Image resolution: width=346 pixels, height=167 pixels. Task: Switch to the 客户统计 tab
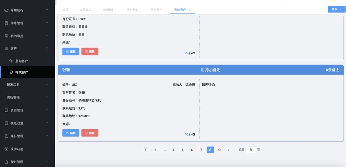click(133, 9)
